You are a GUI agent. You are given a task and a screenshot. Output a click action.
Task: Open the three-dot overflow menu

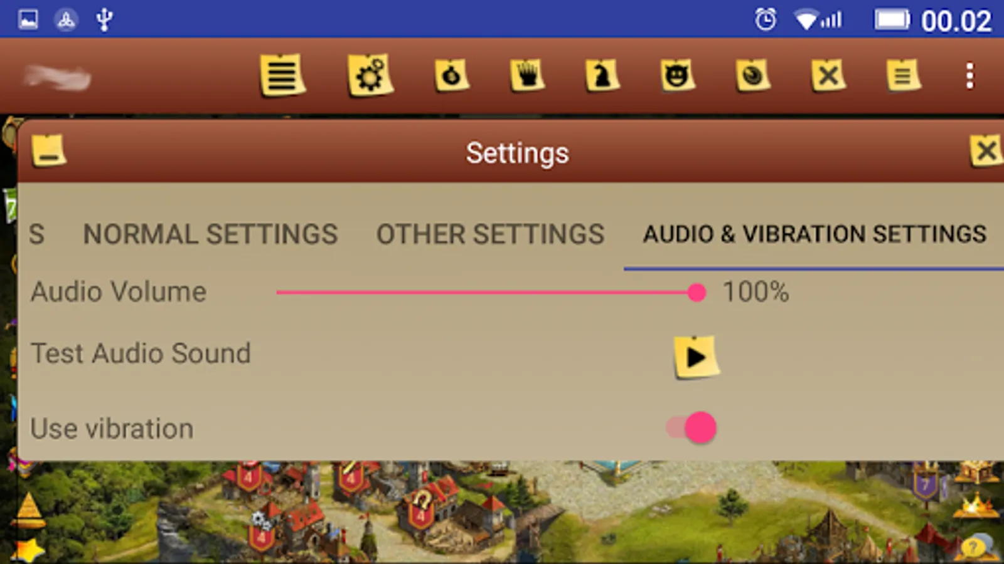(x=970, y=76)
